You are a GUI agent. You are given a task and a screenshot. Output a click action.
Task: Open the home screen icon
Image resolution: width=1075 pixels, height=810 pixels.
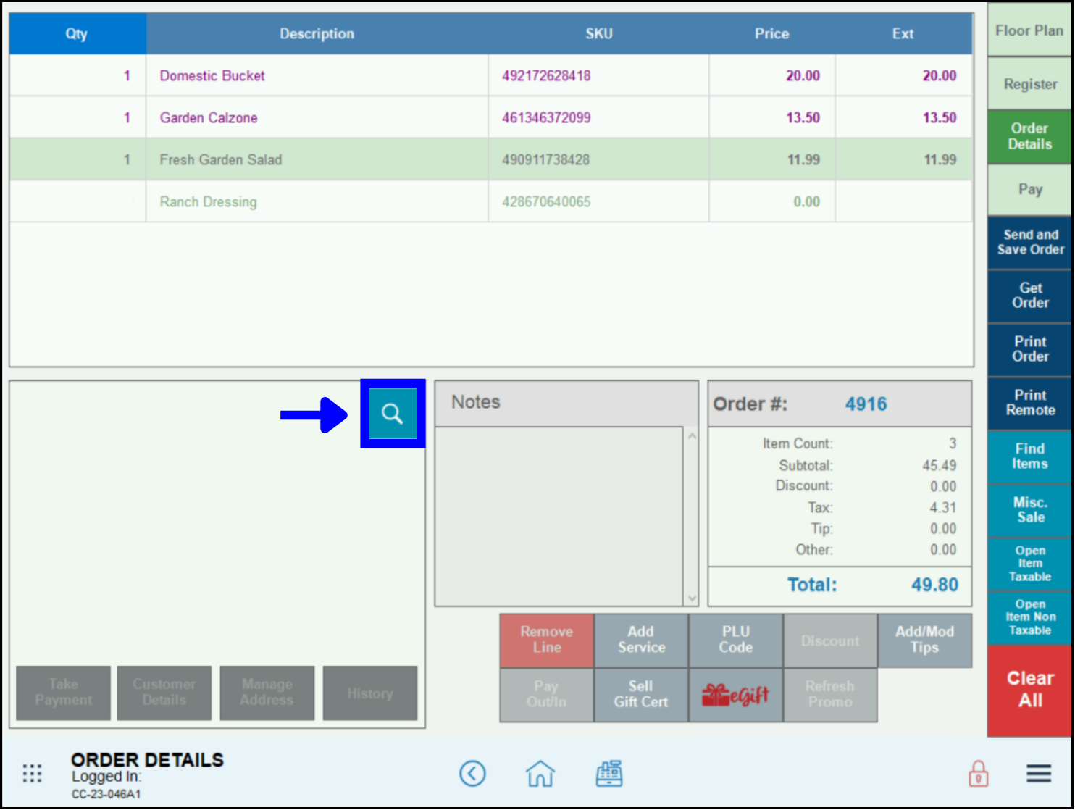[x=540, y=773]
